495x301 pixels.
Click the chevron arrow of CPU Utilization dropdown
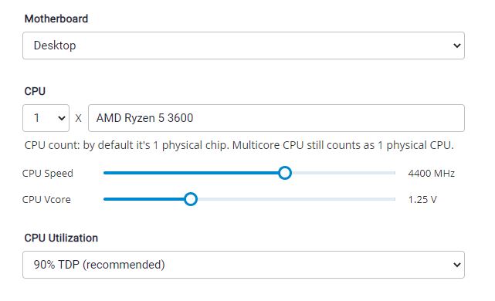coord(457,265)
